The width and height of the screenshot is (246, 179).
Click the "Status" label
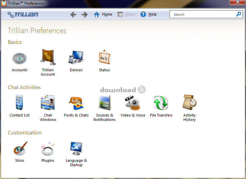(104, 70)
